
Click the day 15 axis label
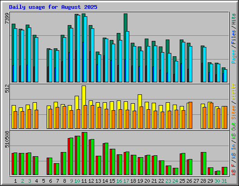(112, 181)
